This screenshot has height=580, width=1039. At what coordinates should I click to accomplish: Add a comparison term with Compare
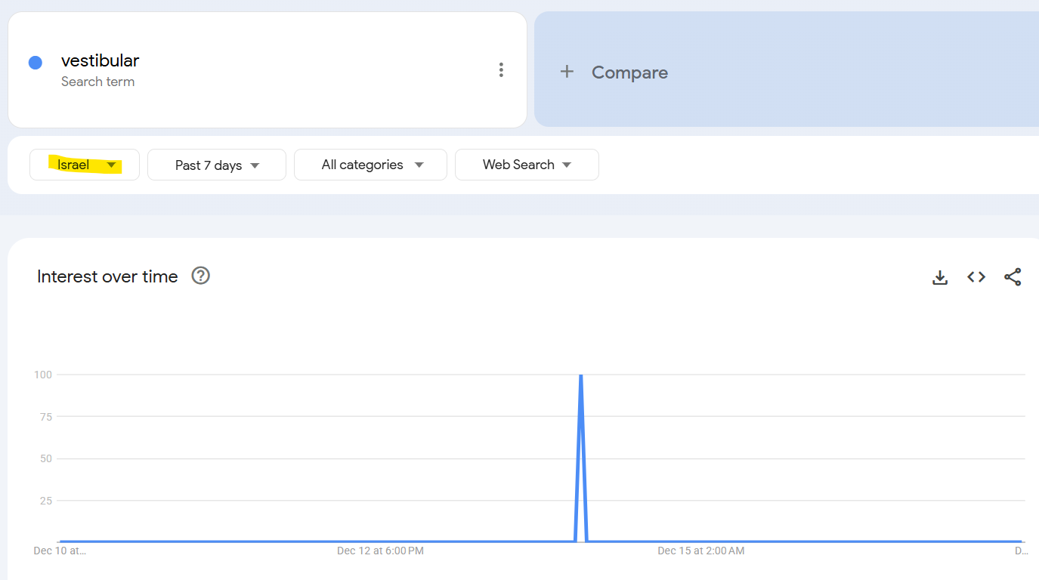(x=787, y=69)
